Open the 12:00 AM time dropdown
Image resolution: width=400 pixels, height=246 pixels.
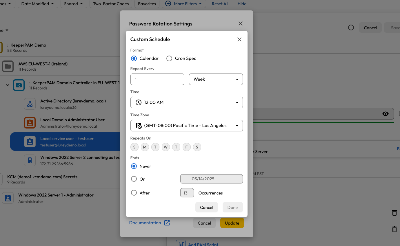(x=186, y=102)
